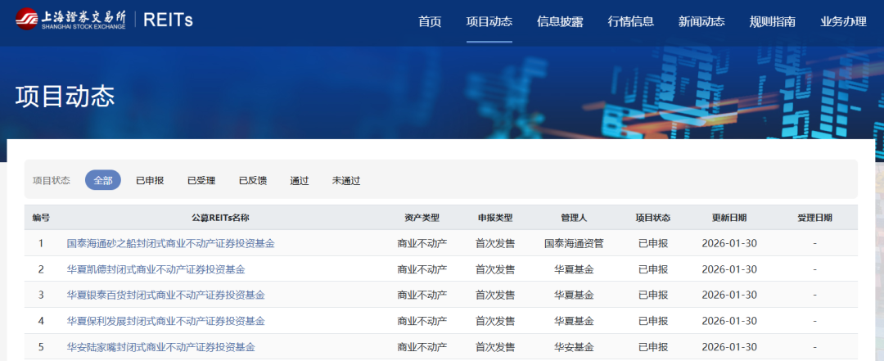
Task: Click the 申报类型 column header
Action: [x=495, y=218]
